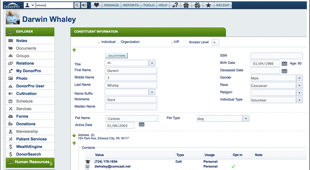Screen dimensions: 310x170
Task: Open Services in Explorer sidebar
Action: pos(30,109)
